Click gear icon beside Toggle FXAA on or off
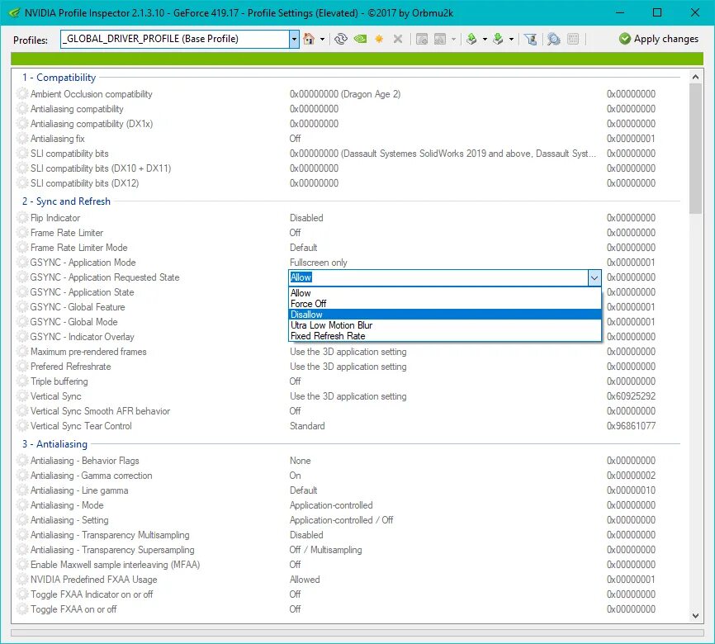This screenshot has width=715, height=644. 22,609
